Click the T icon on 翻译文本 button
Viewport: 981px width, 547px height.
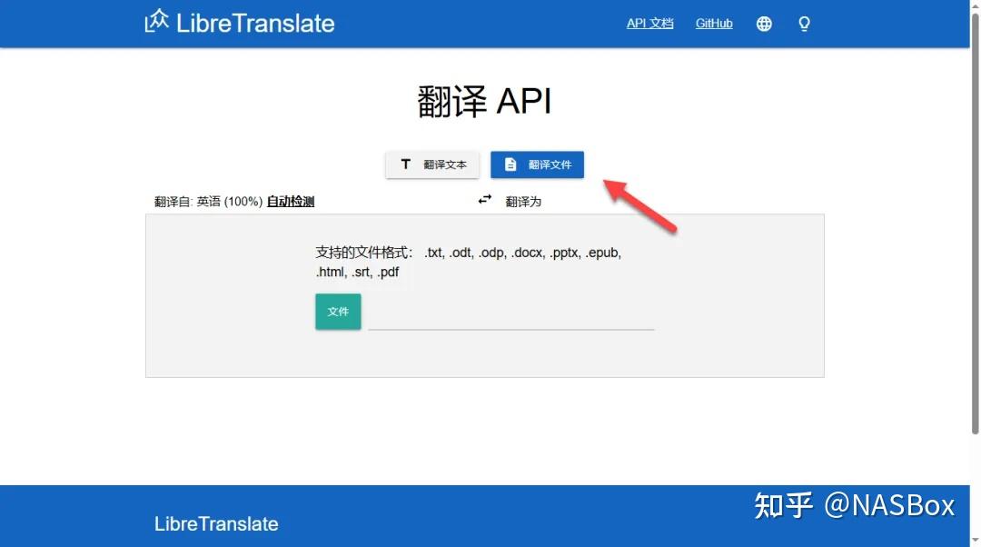pos(406,164)
